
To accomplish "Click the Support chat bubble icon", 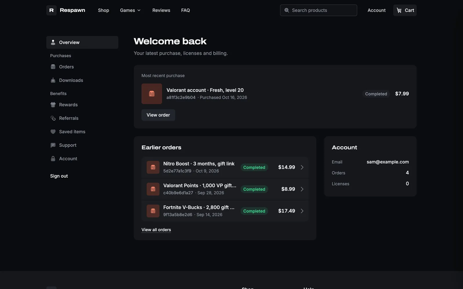I will point(53,145).
